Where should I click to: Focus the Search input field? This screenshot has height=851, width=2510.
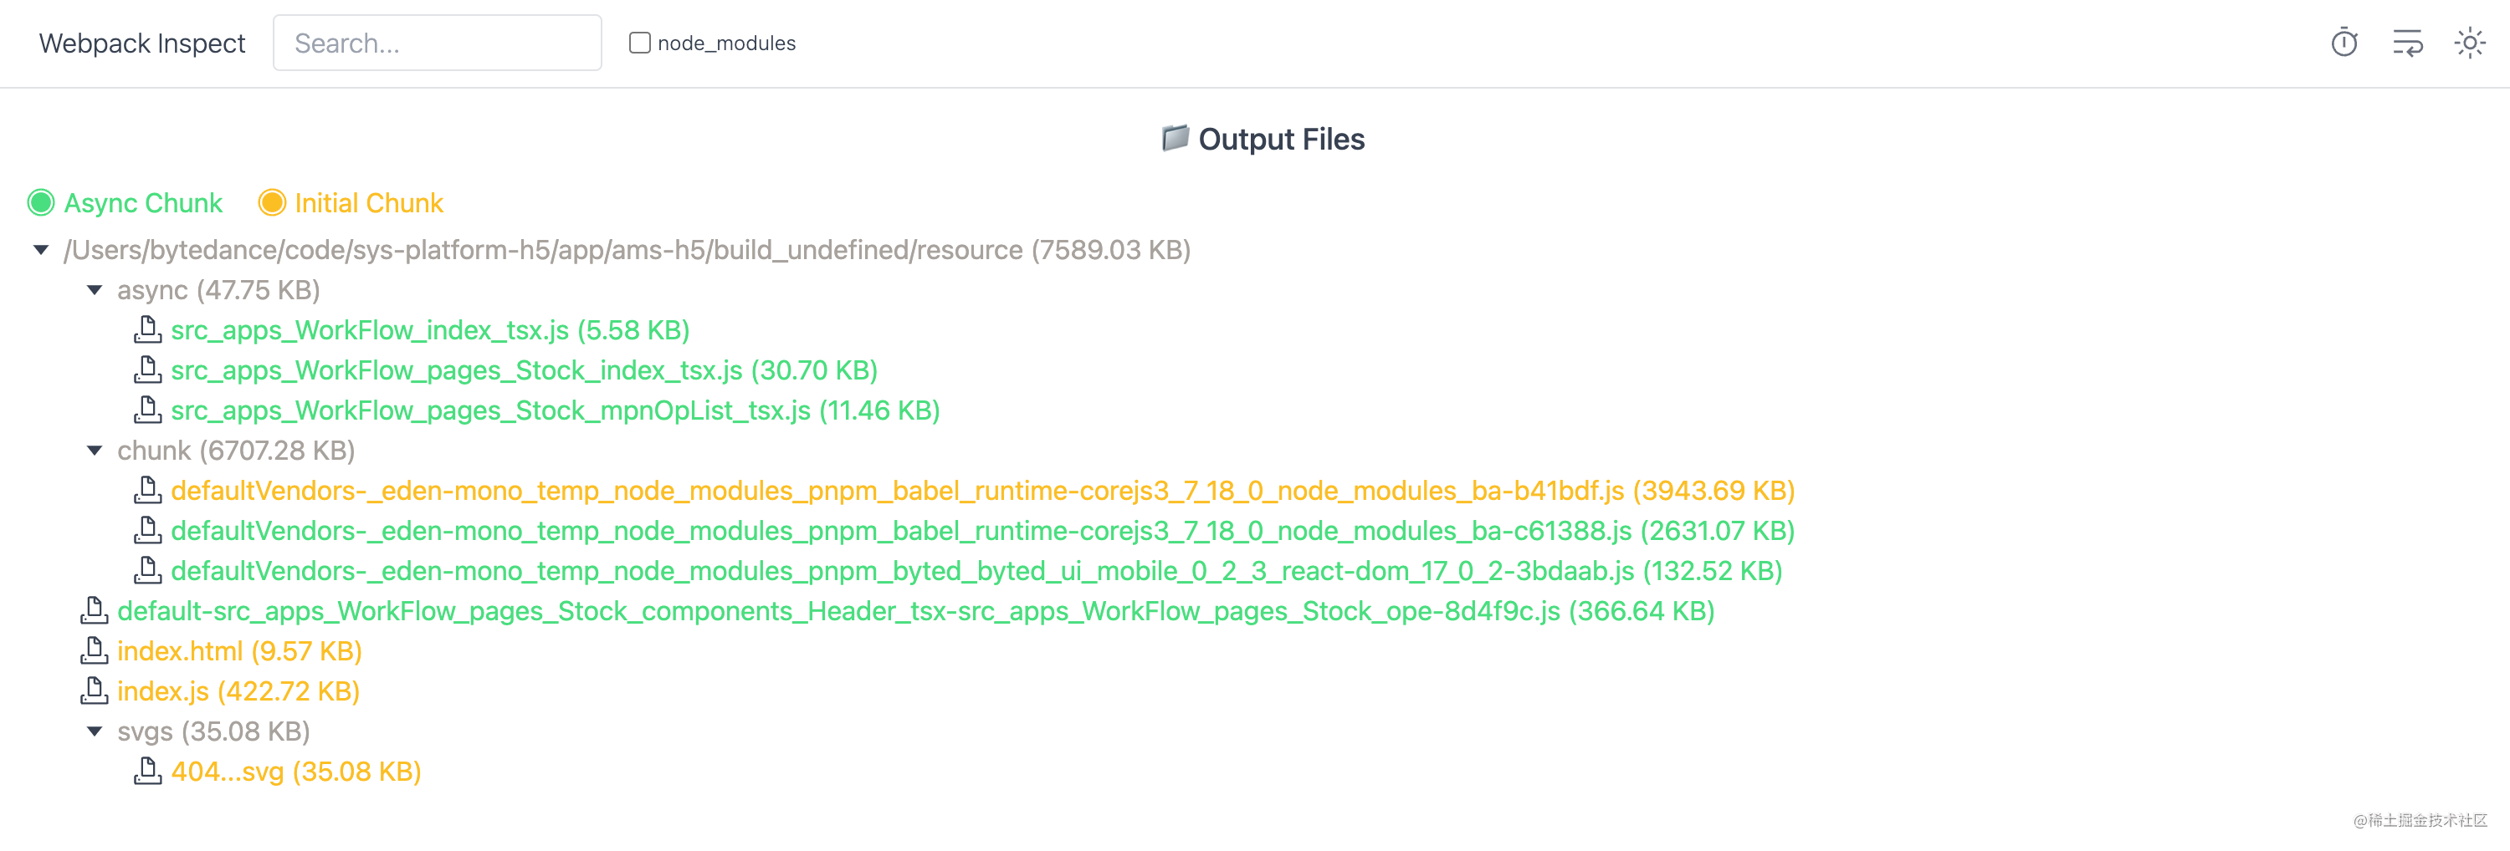tap(438, 43)
